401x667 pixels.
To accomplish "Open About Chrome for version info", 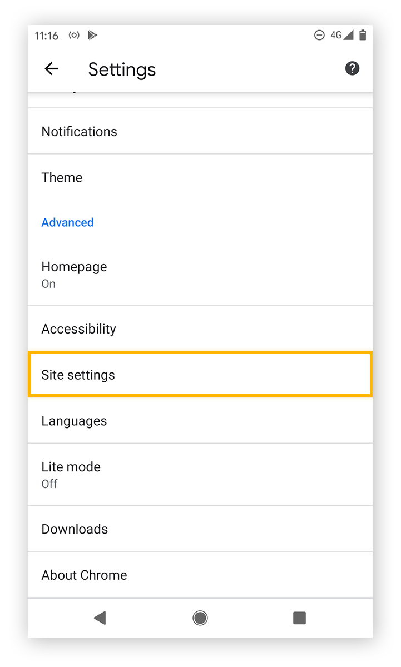I will 200,575.
